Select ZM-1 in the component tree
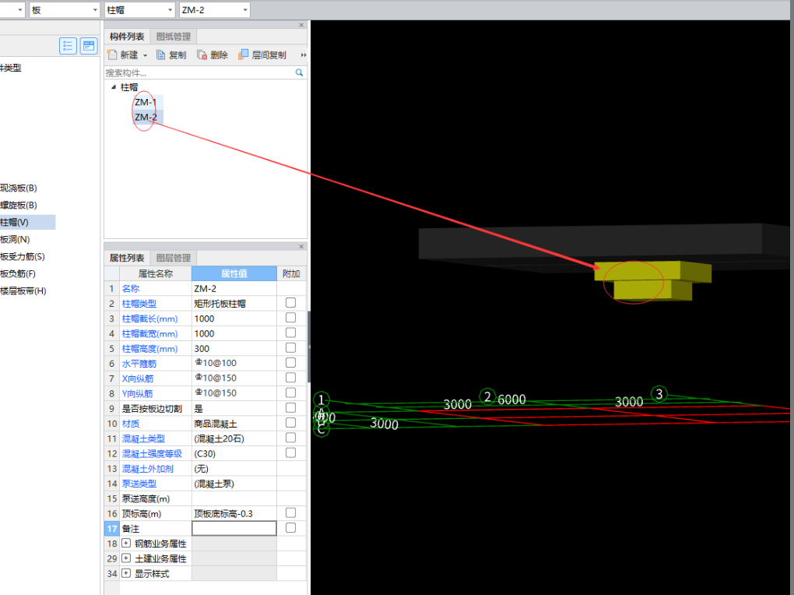 [x=146, y=102]
